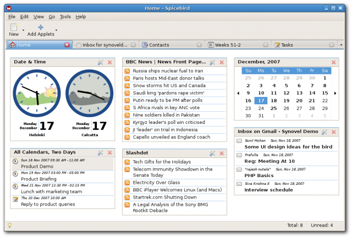Viewport: 352px width, 238px height.
Task: Open 'Reply to product queries' task
Action: click(x=63, y=201)
